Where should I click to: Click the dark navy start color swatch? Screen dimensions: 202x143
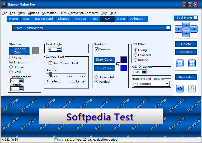[x=124, y=60]
